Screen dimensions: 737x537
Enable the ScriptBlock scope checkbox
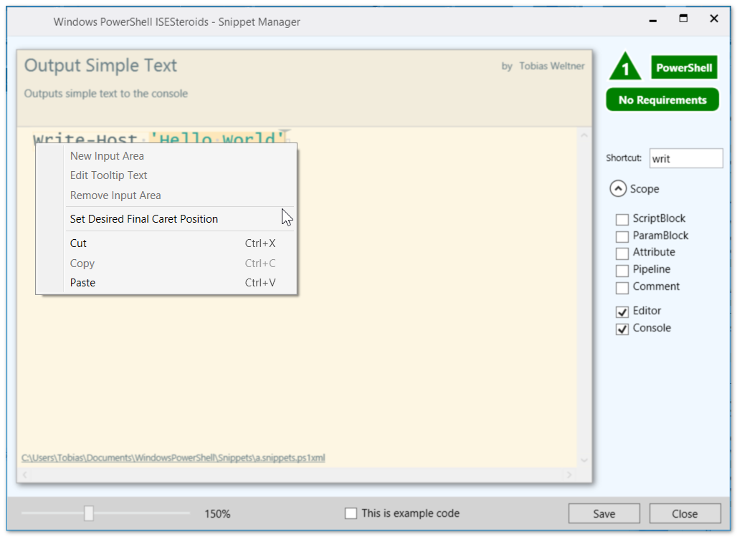pos(622,219)
